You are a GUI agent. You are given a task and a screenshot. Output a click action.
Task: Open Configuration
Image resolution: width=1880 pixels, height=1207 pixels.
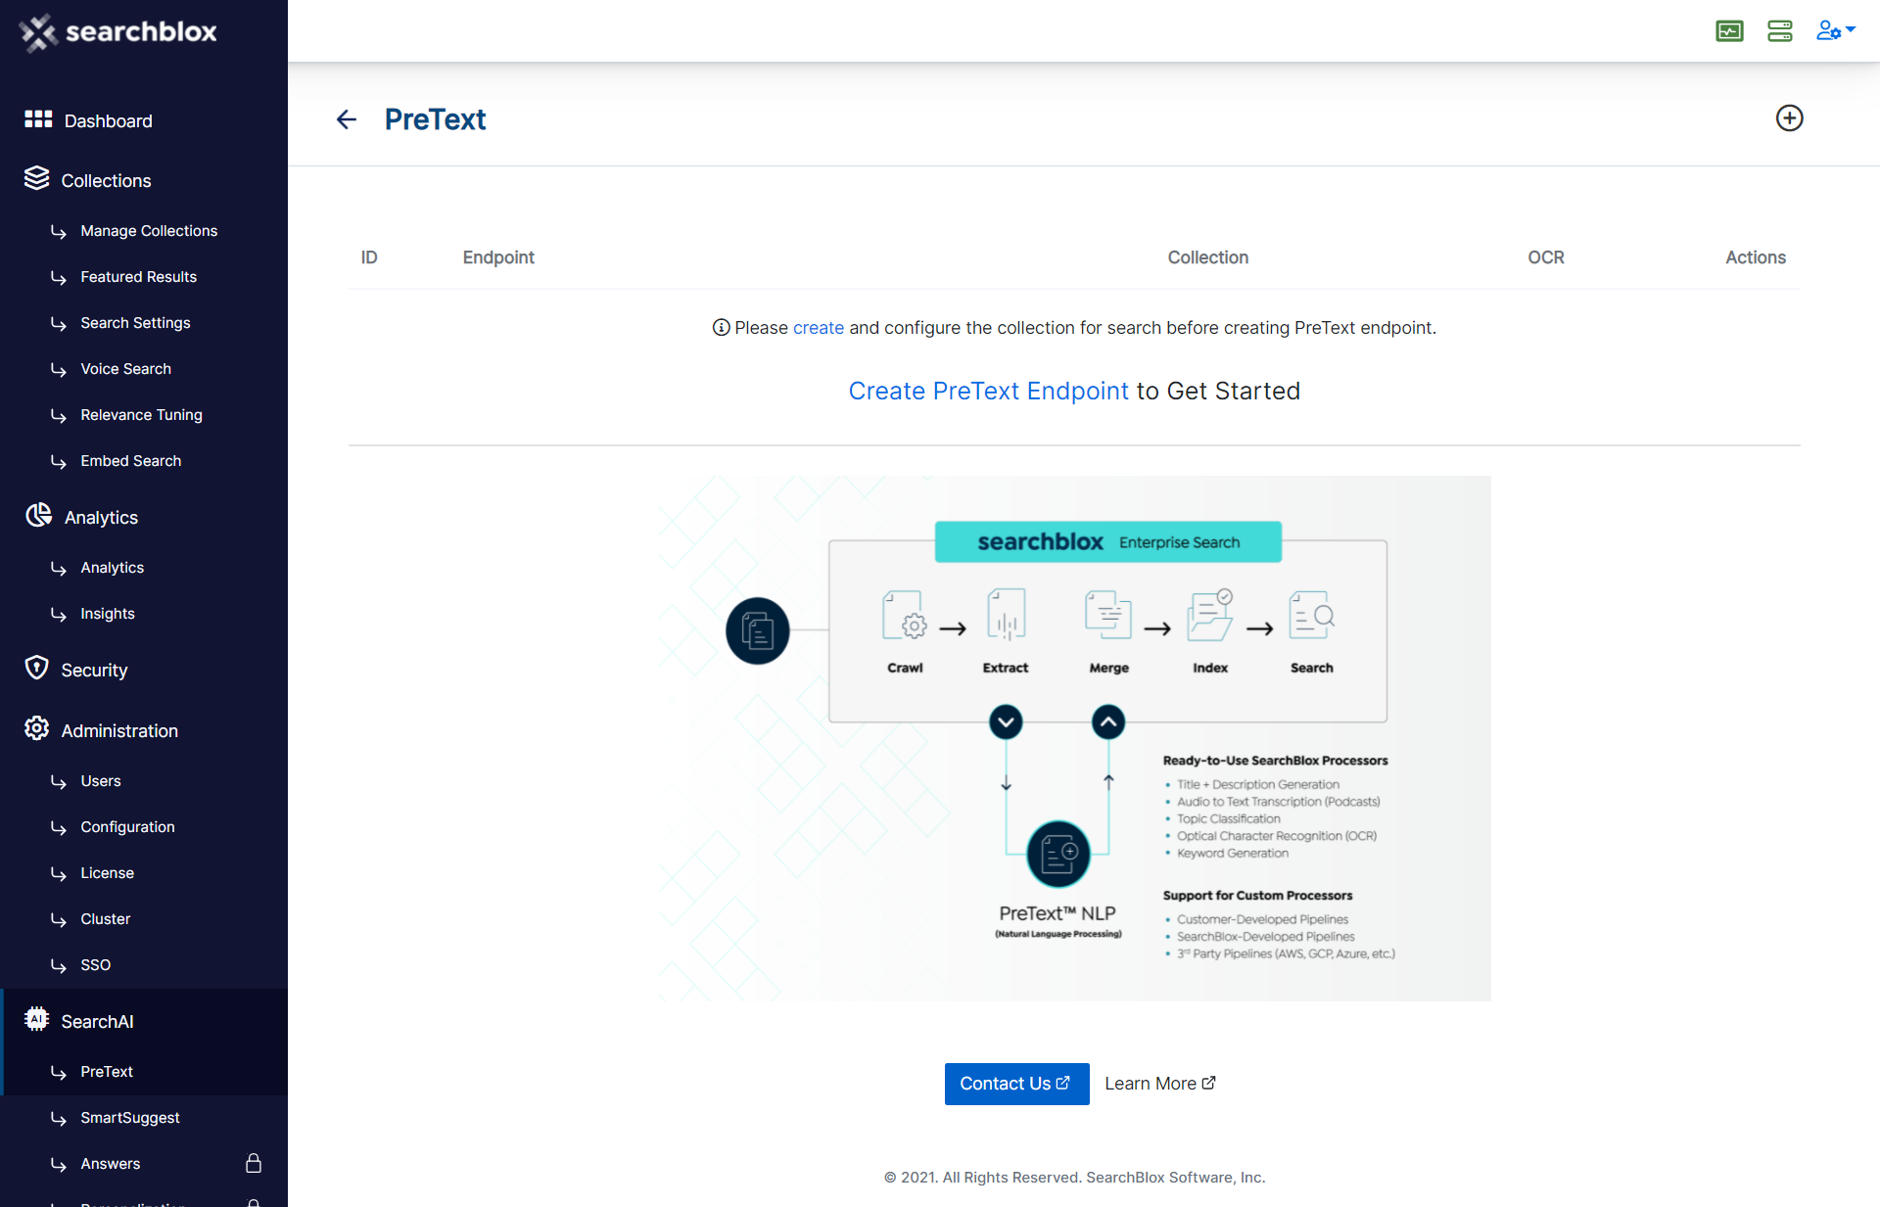(x=127, y=827)
